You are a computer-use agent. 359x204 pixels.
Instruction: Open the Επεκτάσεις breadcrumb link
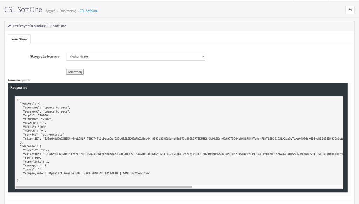pos(68,11)
